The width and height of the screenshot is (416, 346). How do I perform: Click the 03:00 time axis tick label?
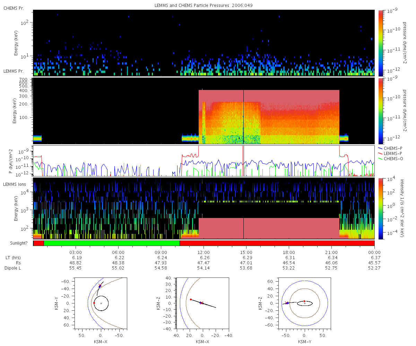pyautogui.click(x=76, y=253)
